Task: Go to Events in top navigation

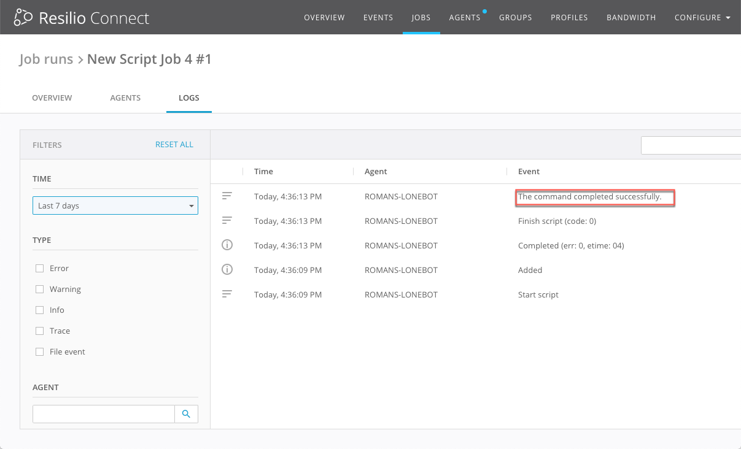Action: [378, 18]
